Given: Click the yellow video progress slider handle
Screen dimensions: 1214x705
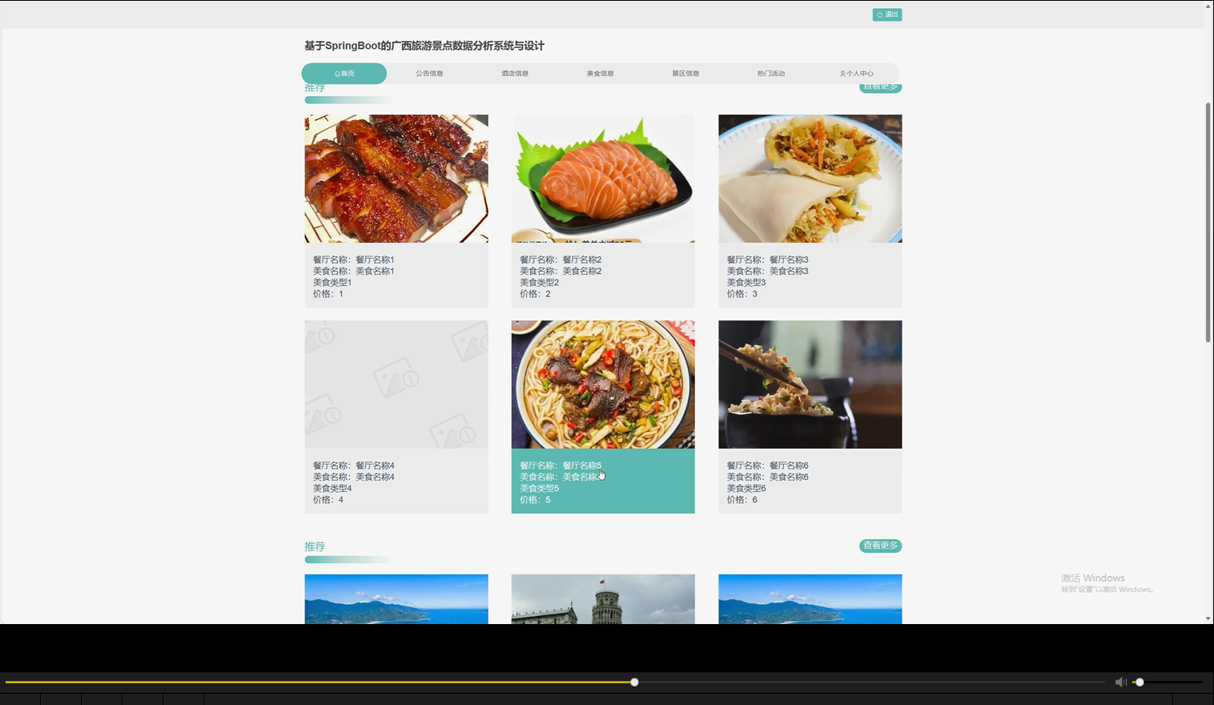Looking at the screenshot, I should click(633, 682).
